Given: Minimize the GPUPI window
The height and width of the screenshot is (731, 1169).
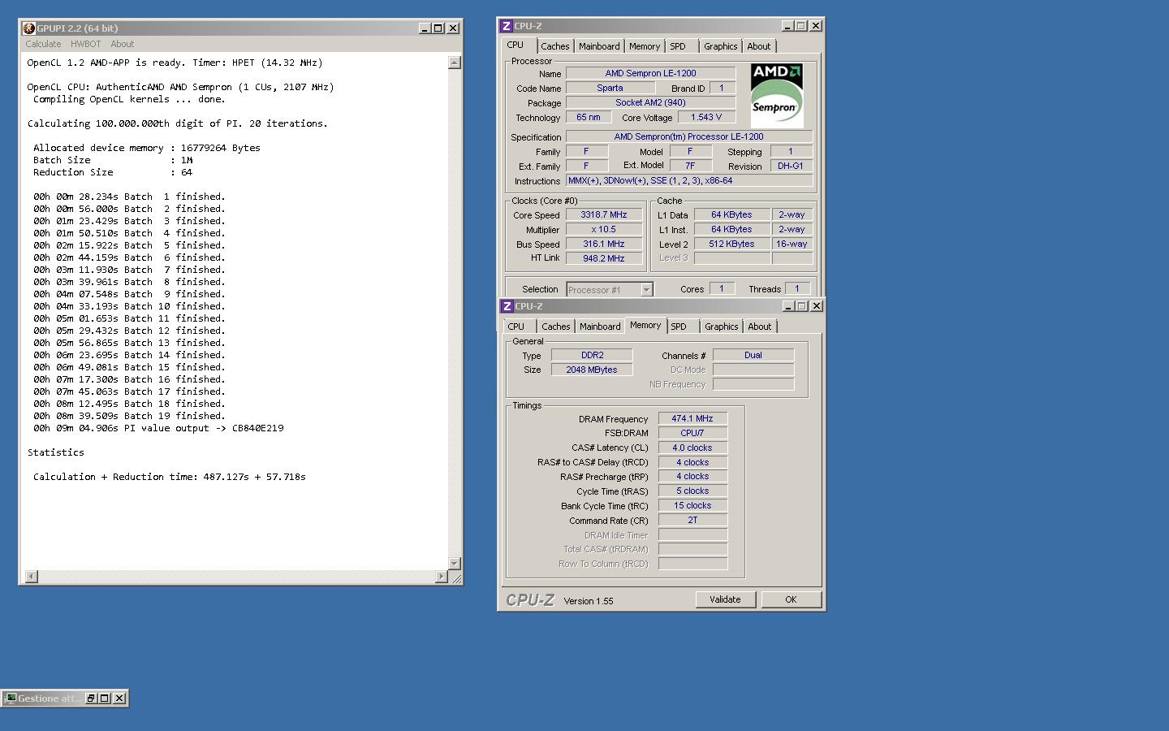Looking at the screenshot, I should [425, 28].
